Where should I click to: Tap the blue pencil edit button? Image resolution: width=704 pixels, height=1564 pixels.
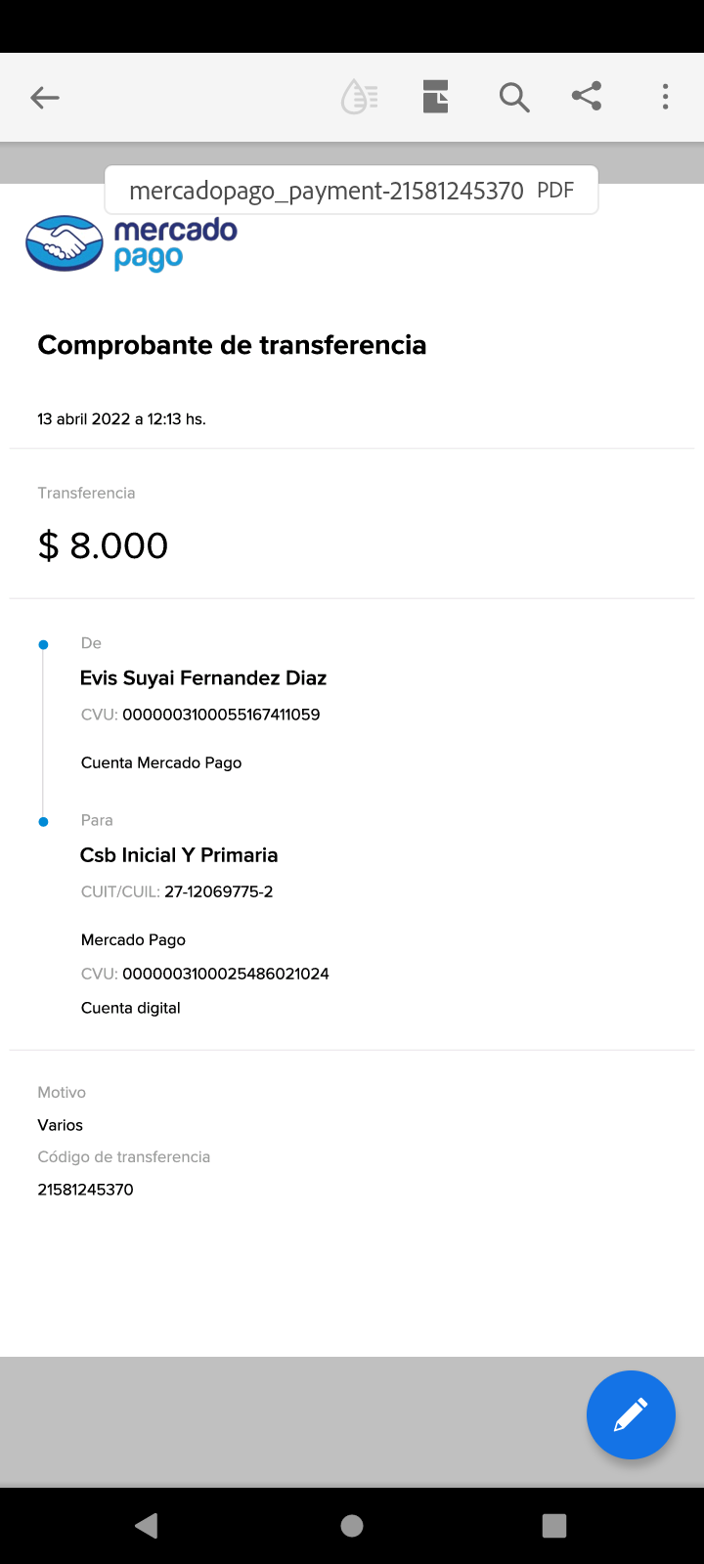point(631,1414)
